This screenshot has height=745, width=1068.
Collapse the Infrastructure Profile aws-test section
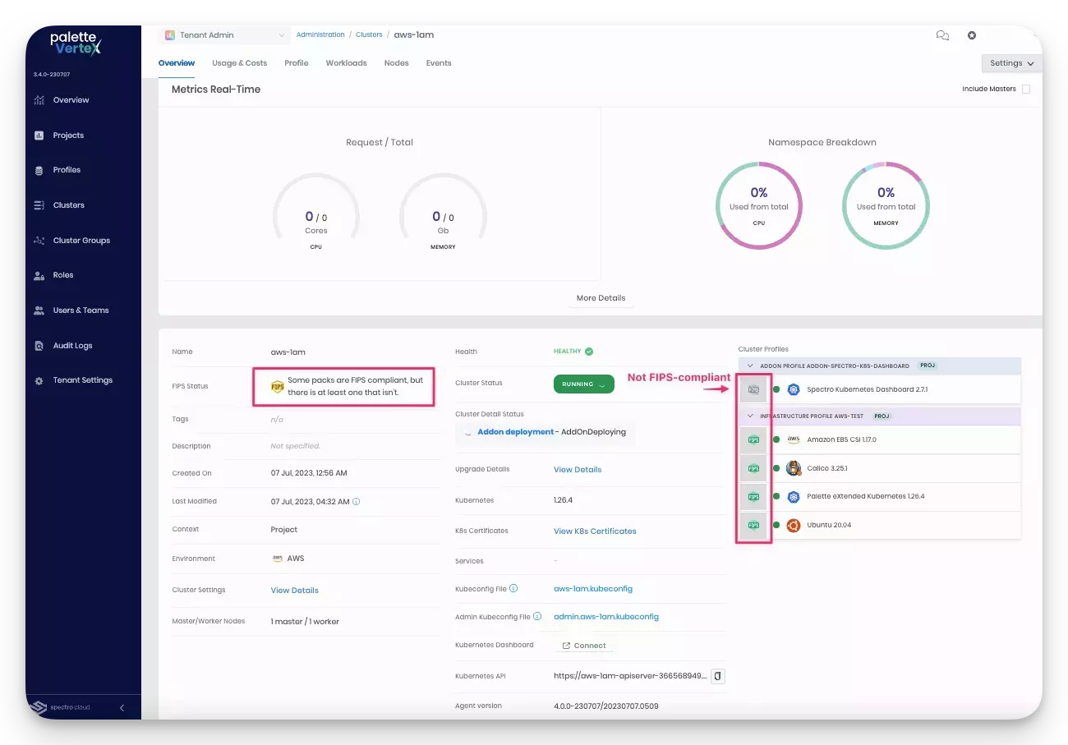[x=750, y=416]
